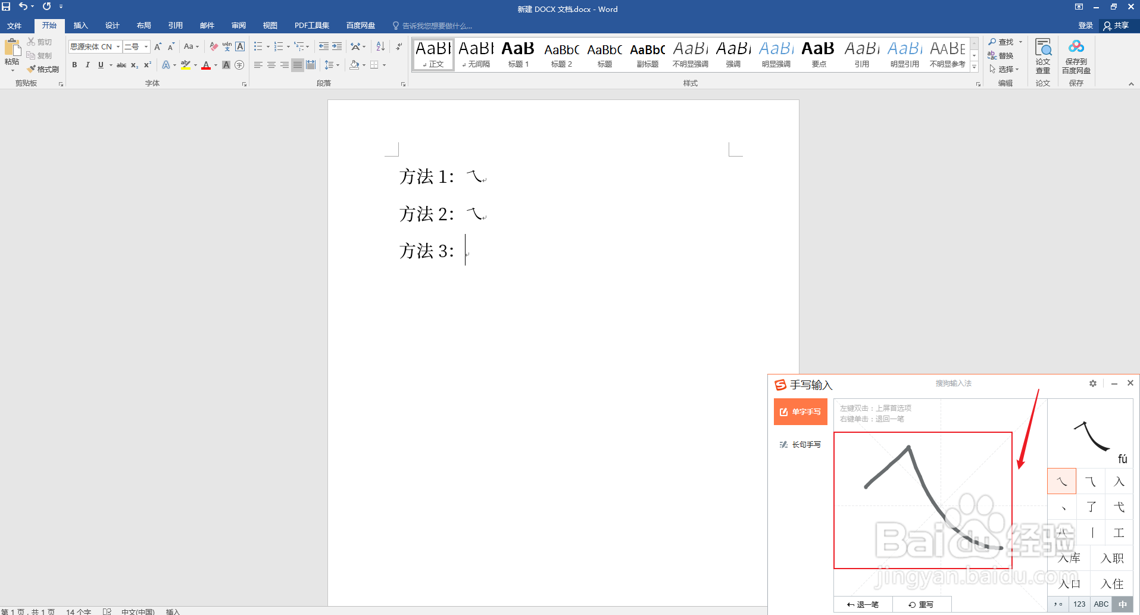
Task: Switch to the References (引用) tab
Action: point(175,26)
